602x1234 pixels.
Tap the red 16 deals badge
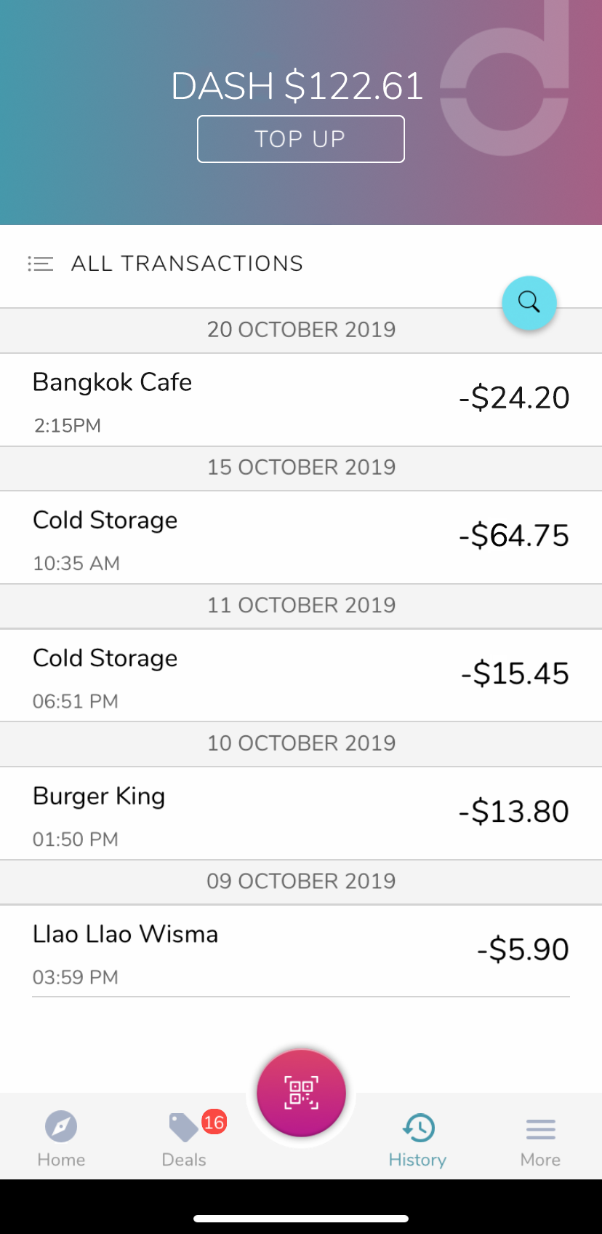click(214, 1122)
